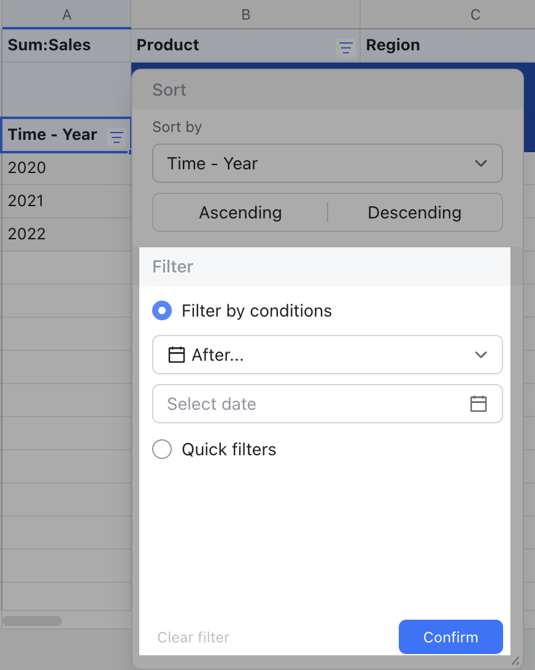Click the chevron on the Sort by field
The image size is (535, 670).
(x=480, y=163)
